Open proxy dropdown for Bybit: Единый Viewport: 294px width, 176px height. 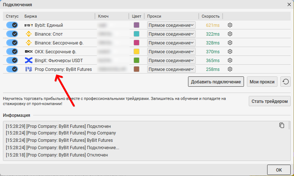click(x=171, y=25)
